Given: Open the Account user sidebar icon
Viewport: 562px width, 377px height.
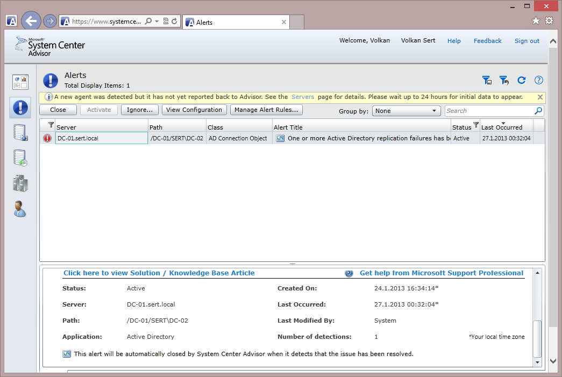Looking at the screenshot, I should coord(20,209).
